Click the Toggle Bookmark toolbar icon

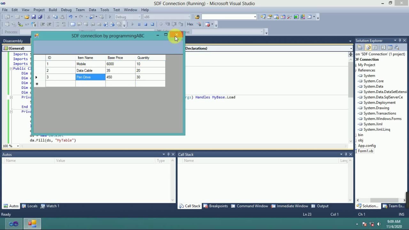click(73, 24)
